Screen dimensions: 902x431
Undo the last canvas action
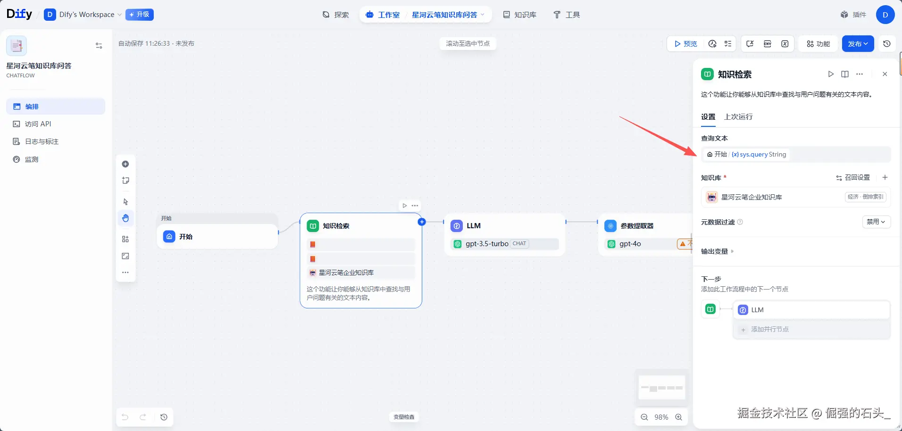pyautogui.click(x=125, y=417)
